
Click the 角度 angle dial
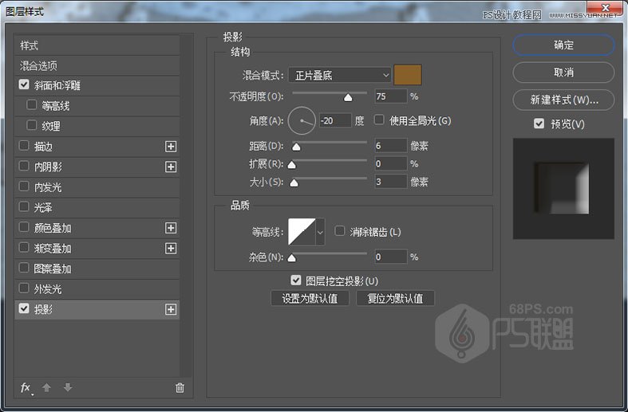(302, 120)
